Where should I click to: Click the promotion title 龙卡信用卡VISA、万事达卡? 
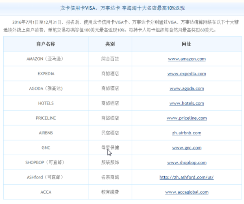(90, 8)
